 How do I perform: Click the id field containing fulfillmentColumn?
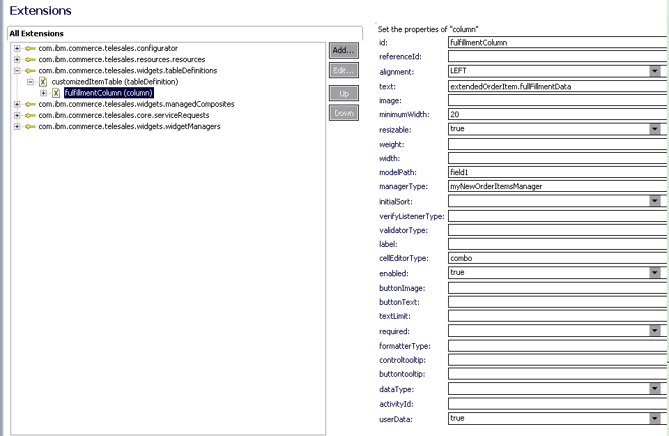pyautogui.click(x=557, y=43)
